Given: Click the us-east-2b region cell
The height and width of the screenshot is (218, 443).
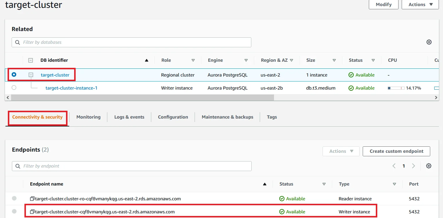Looking at the screenshot, I should coord(272,88).
